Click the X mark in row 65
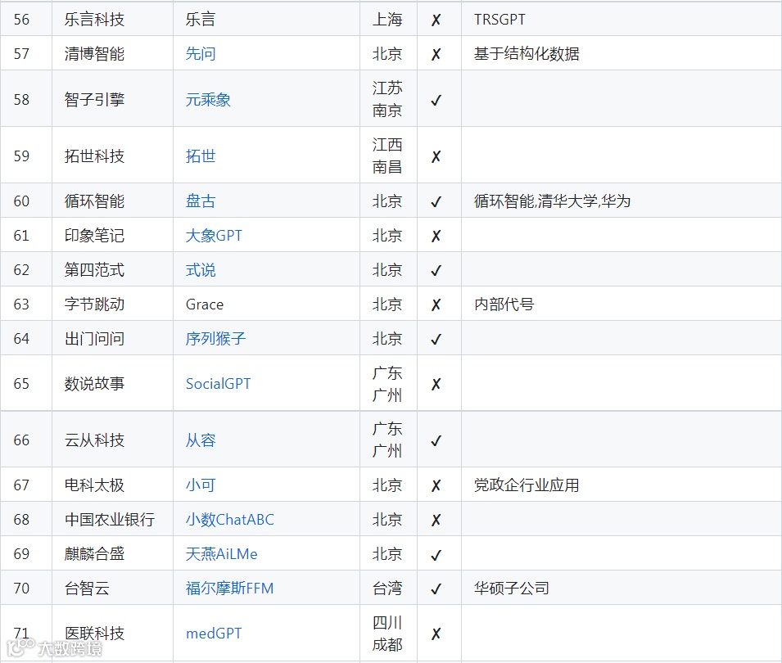 point(436,385)
